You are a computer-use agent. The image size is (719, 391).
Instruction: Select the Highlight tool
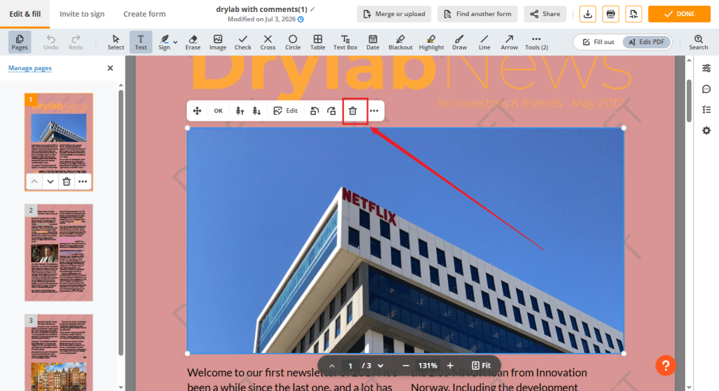coord(431,41)
